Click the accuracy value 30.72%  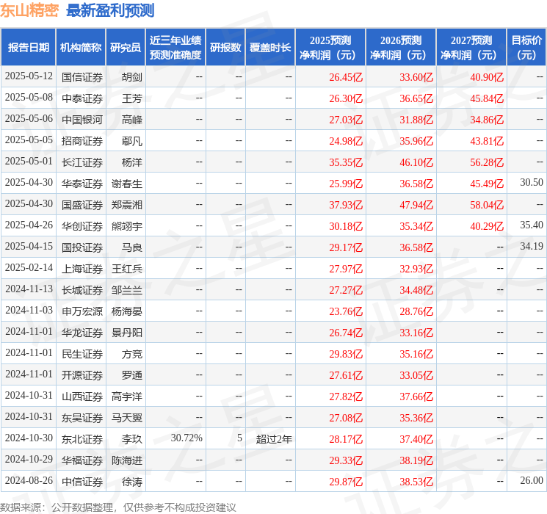[186, 438]
